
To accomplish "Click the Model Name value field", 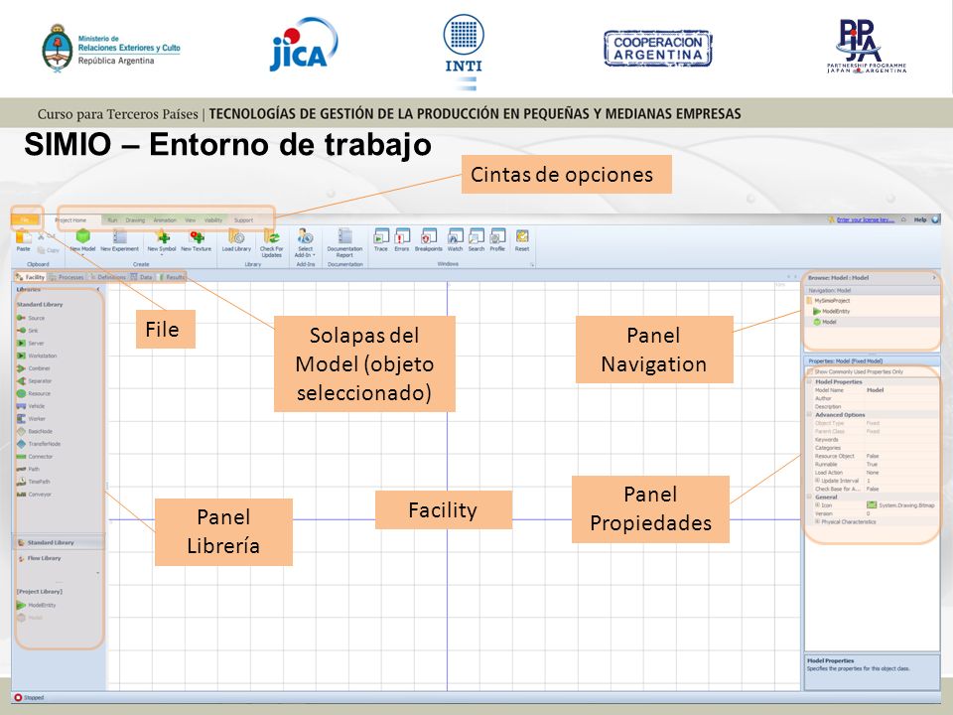I will point(900,390).
